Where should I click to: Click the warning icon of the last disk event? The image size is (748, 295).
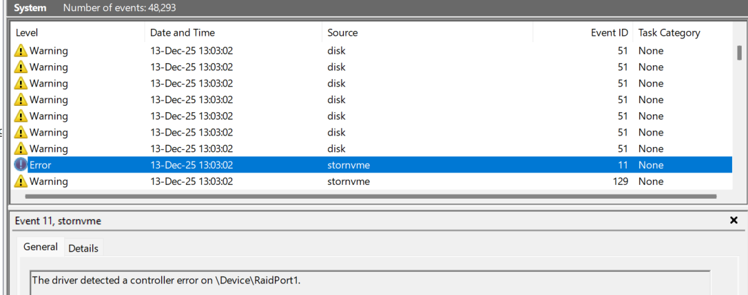coord(21,149)
